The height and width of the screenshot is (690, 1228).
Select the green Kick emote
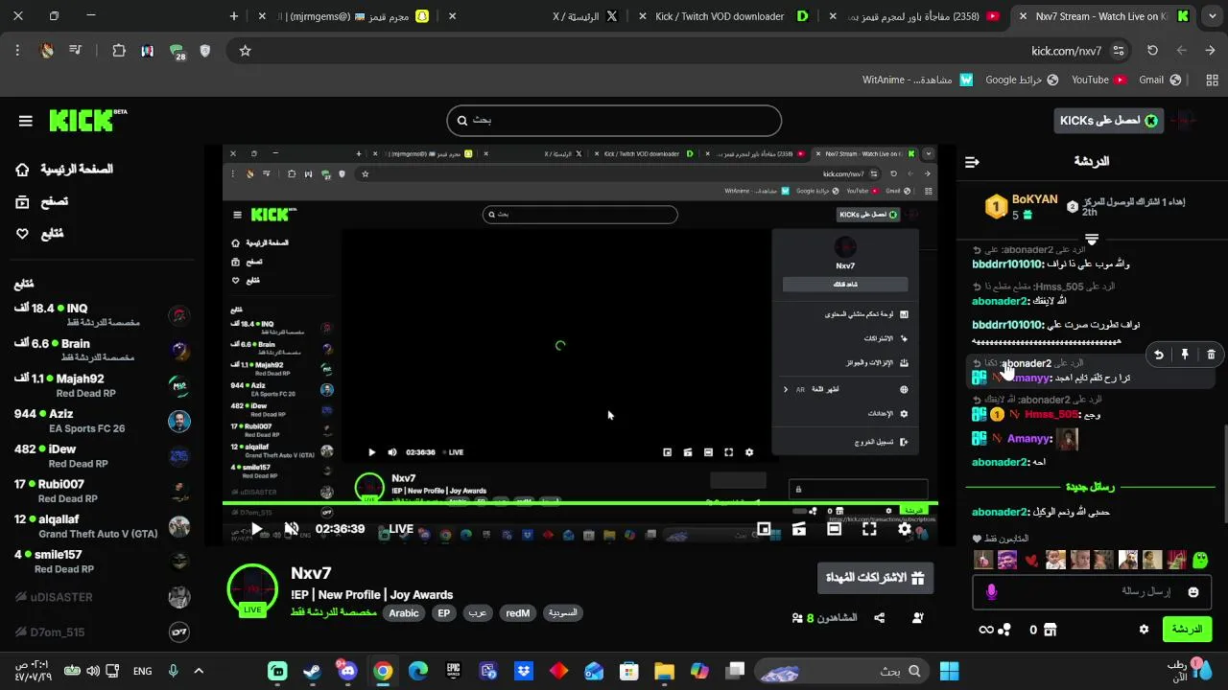point(1200,560)
